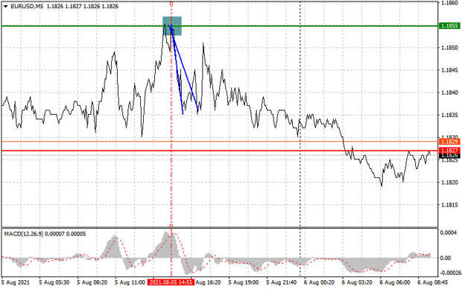Select the 1.1820 price axis value
Viewport: 462px width, 289px height.
tap(449, 182)
